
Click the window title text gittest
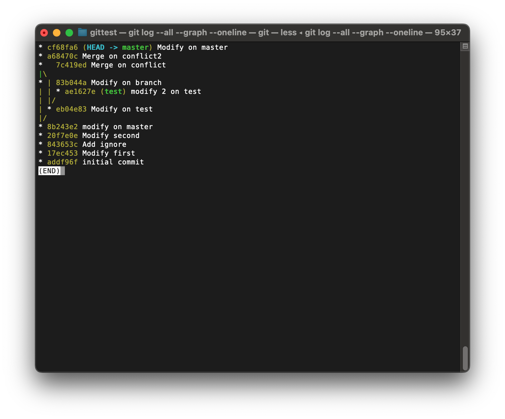click(x=103, y=32)
